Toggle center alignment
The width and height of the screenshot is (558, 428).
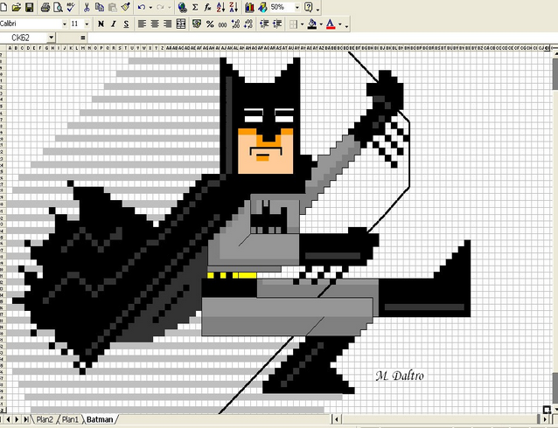coord(155,24)
